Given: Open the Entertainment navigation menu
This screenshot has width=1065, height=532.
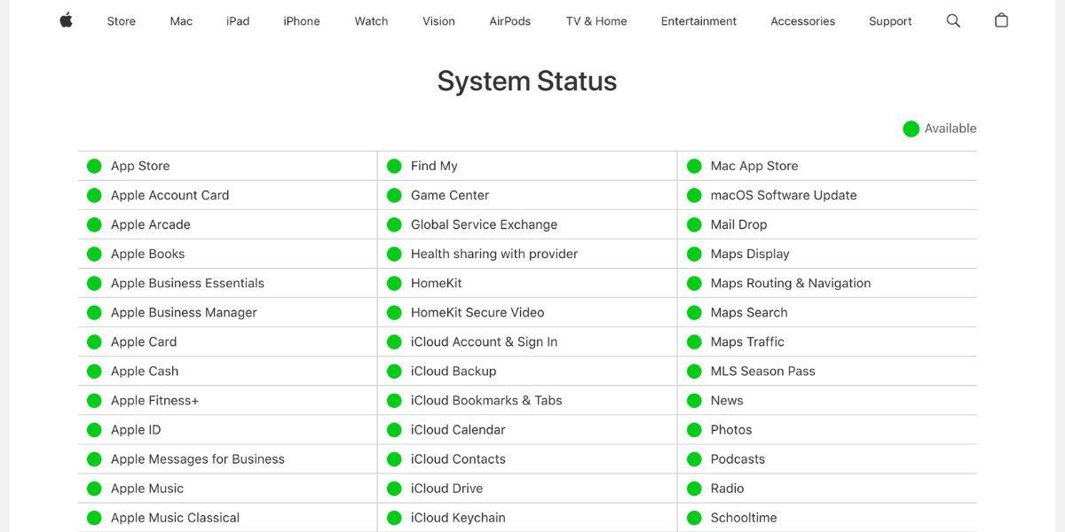Looking at the screenshot, I should click(x=698, y=20).
